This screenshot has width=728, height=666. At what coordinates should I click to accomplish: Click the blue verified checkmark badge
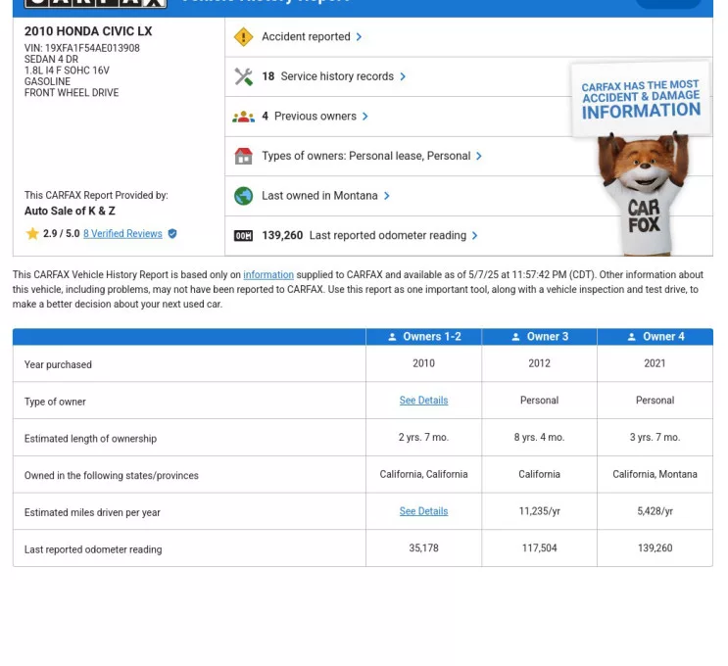pyautogui.click(x=172, y=234)
